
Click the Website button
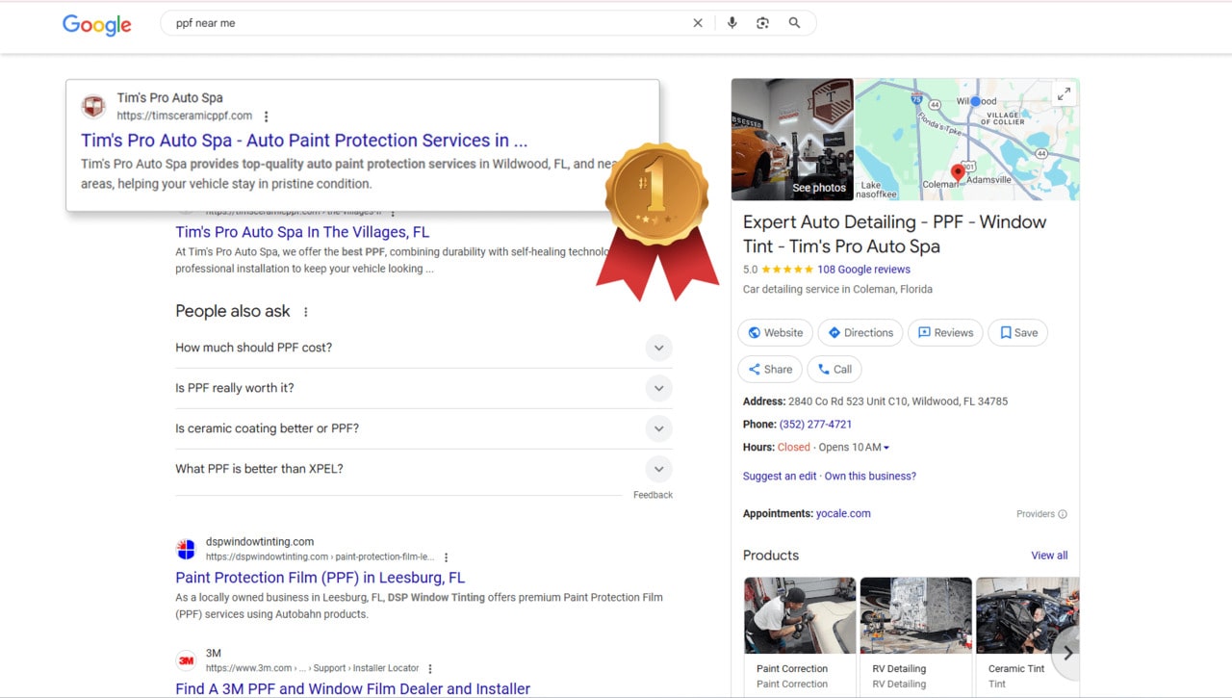coord(776,333)
